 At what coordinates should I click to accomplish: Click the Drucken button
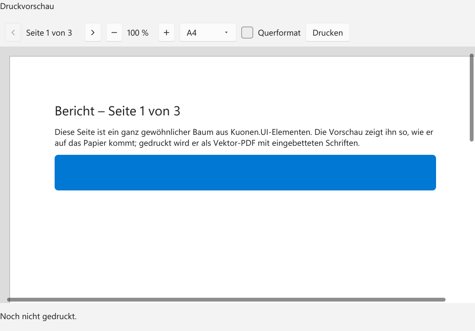point(327,32)
